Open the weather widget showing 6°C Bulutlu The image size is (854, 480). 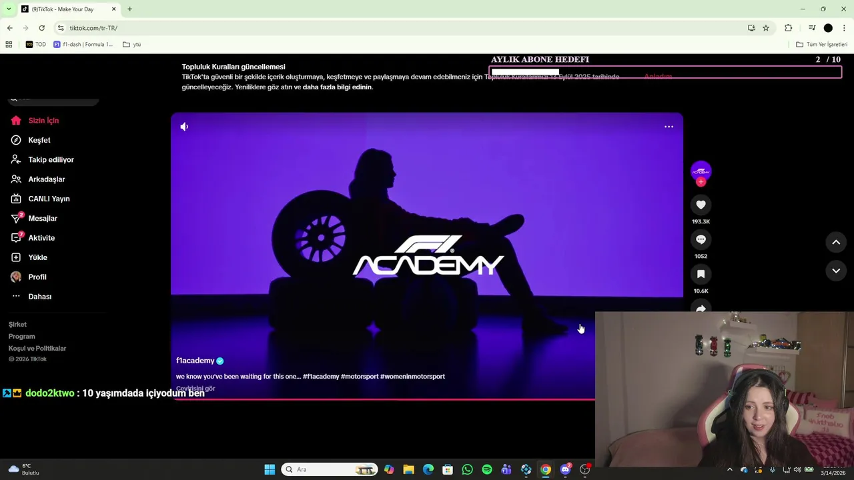23,469
